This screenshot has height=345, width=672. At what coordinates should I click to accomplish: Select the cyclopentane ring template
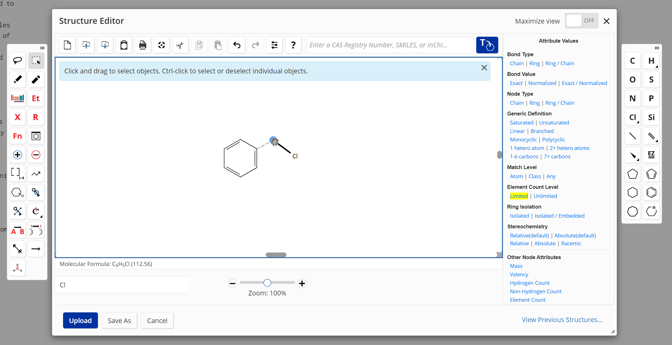(632, 174)
